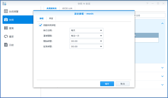The height and width of the screenshot is (98, 168).
Task: Expand the third shared folder chevron
Action: click(162, 76)
